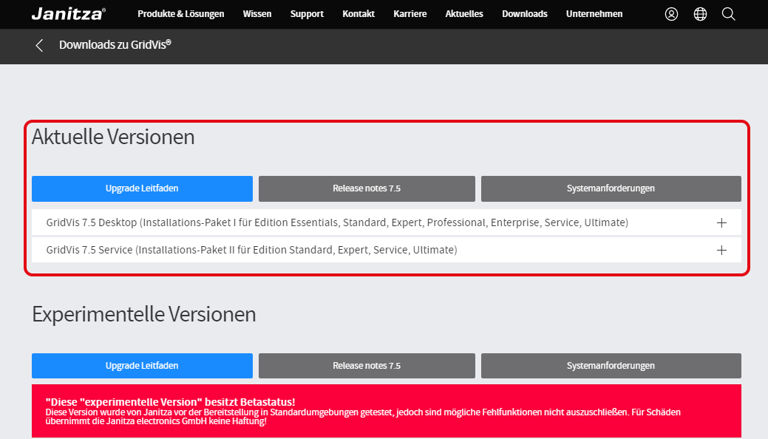Click the 'Downloads zu GridVis' page title

pos(115,45)
